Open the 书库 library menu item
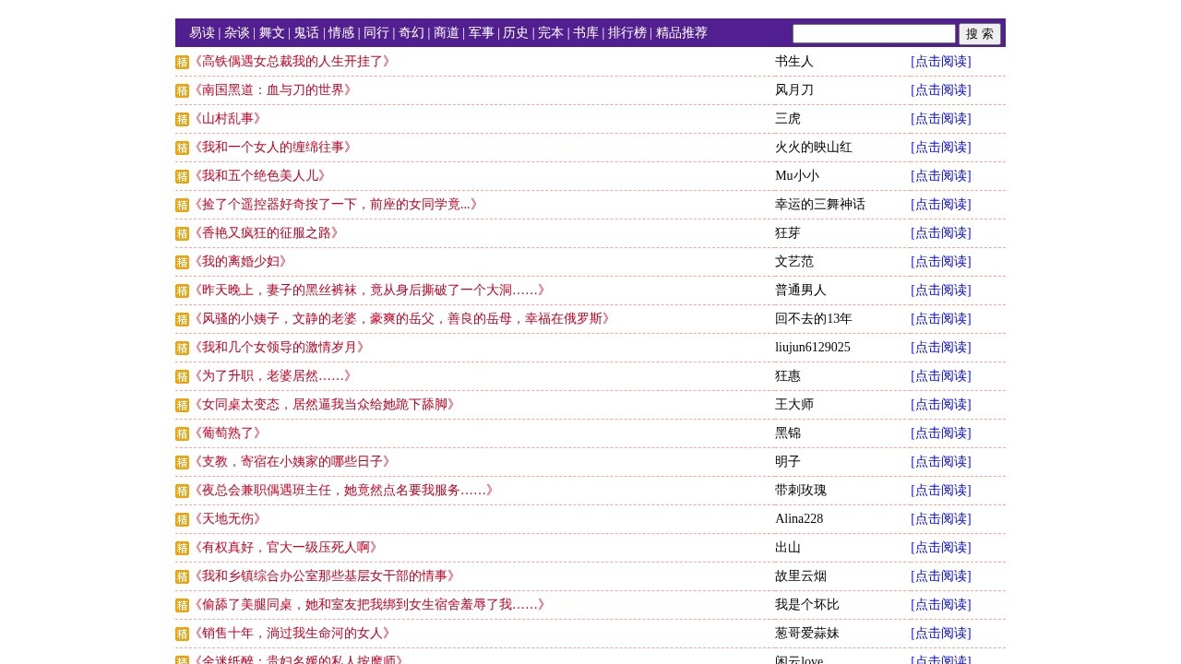This screenshot has height=664, width=1181. coord(586,33)
